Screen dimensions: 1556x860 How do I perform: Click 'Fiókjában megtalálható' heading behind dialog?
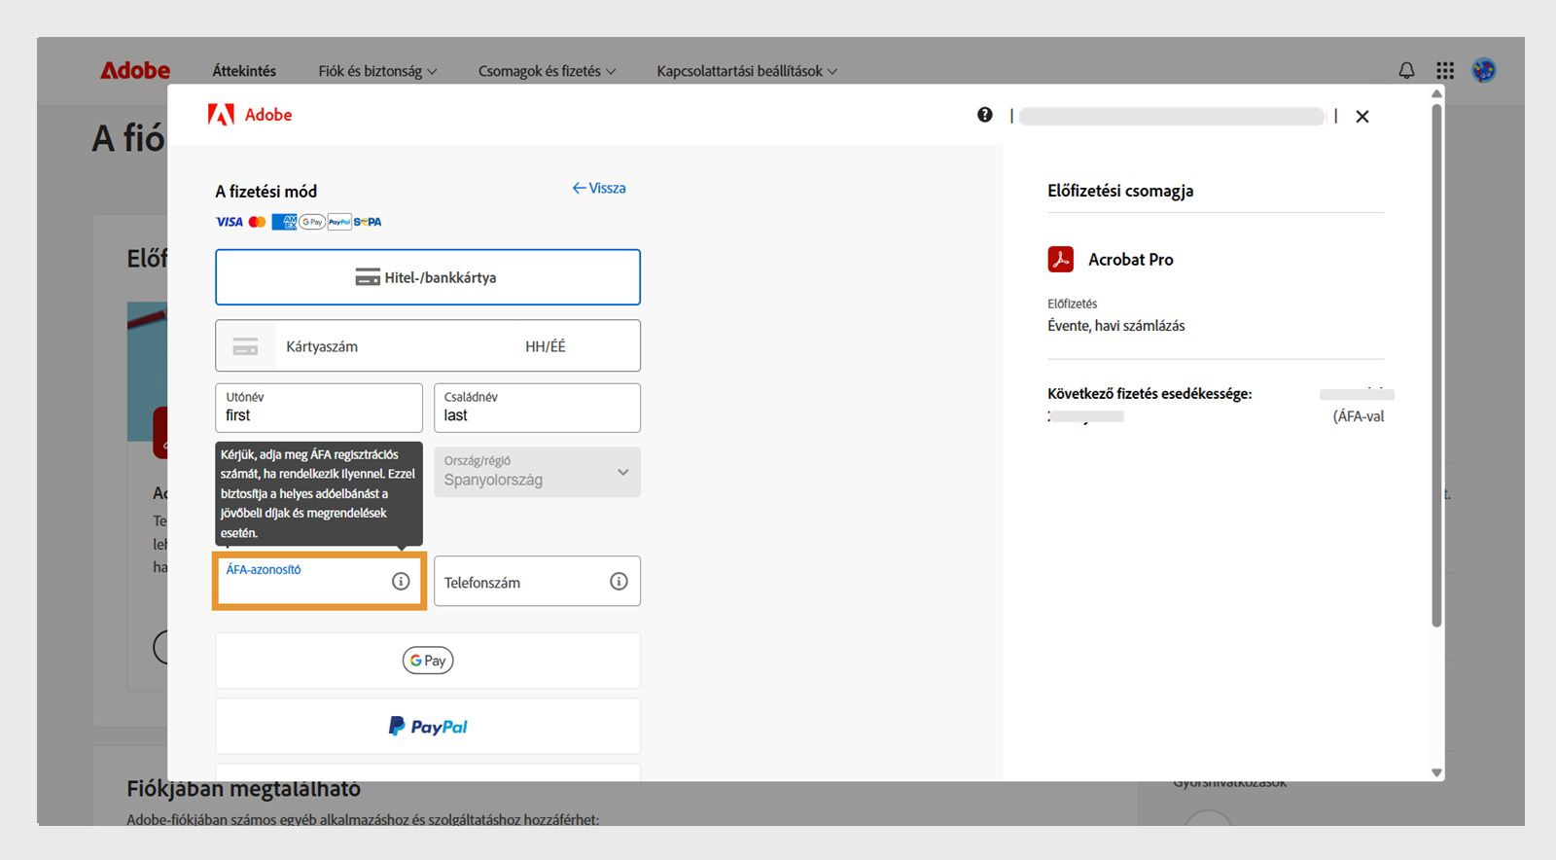(x=243, y=789)
